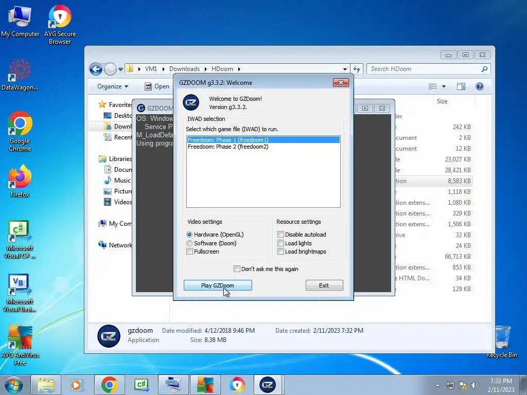Click GZDoom logo in Welcome dialog
This screenshot has width=527, height=395.
point(191,102)
